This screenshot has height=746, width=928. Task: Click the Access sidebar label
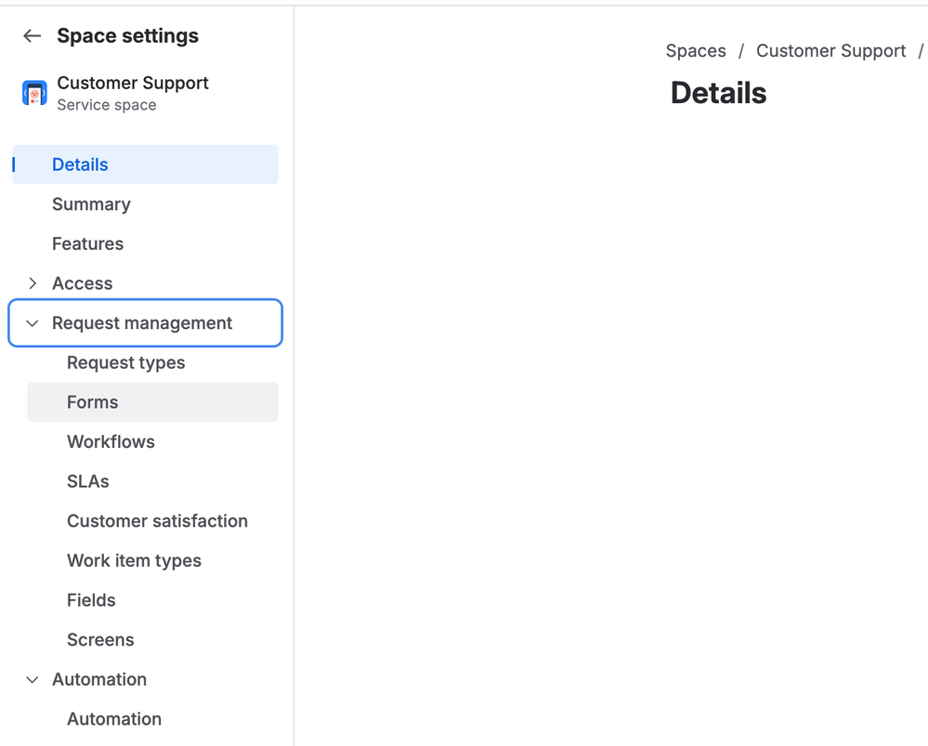83,283
